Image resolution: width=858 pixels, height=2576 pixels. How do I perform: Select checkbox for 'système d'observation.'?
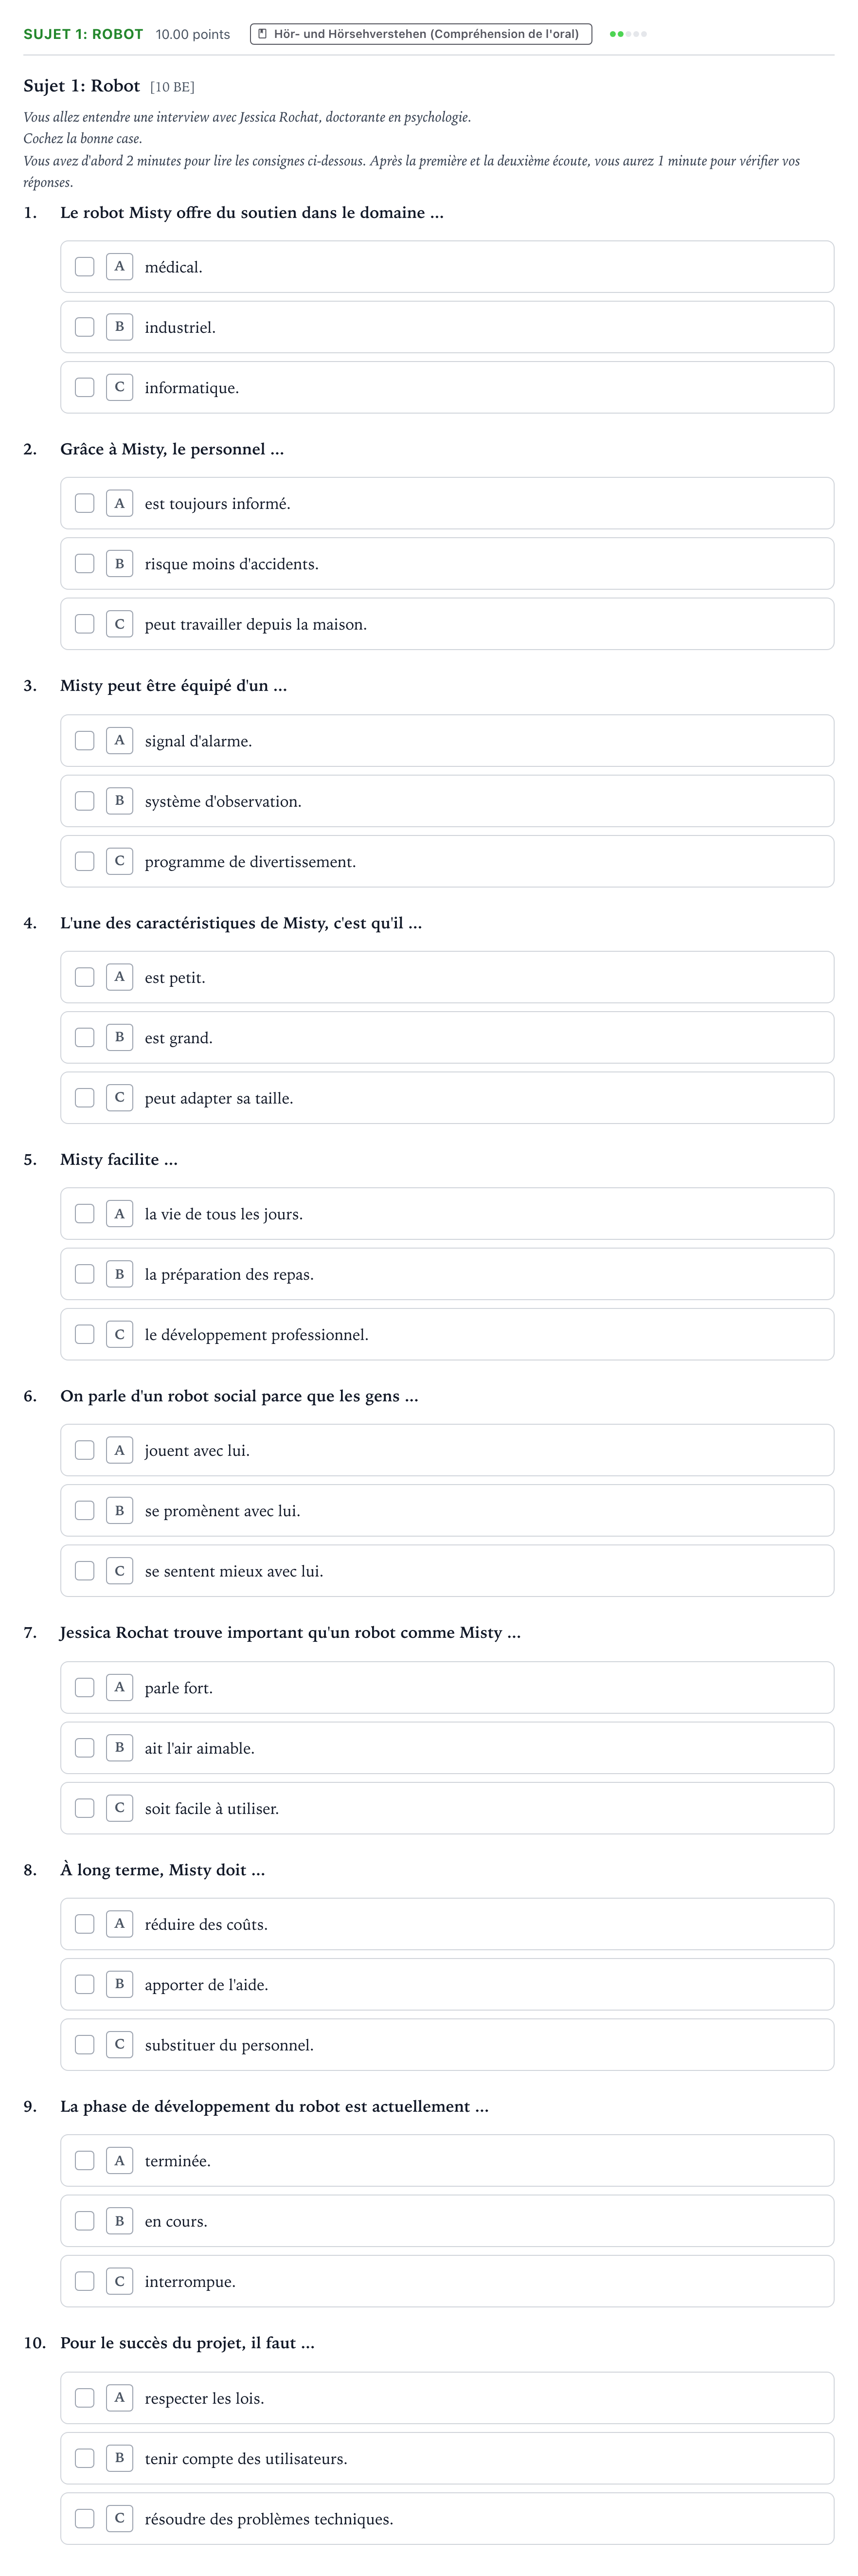click(85, 801)
